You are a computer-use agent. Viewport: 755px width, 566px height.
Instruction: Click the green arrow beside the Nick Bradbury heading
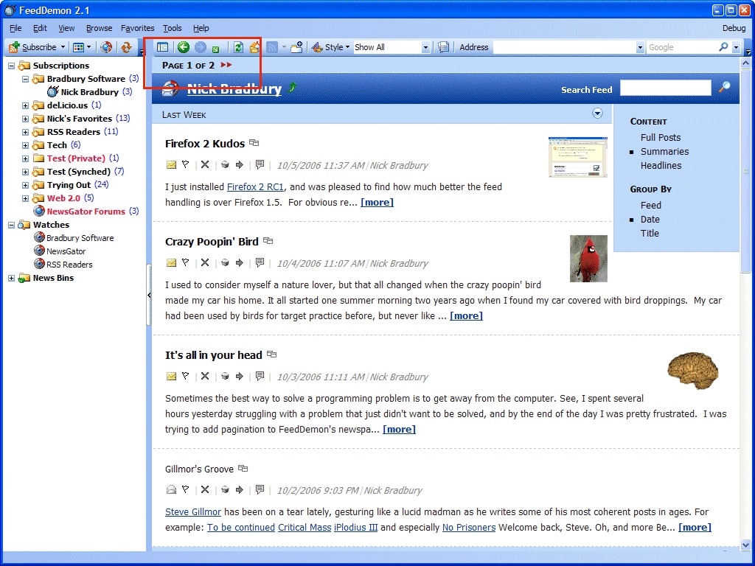pos(291,88)
